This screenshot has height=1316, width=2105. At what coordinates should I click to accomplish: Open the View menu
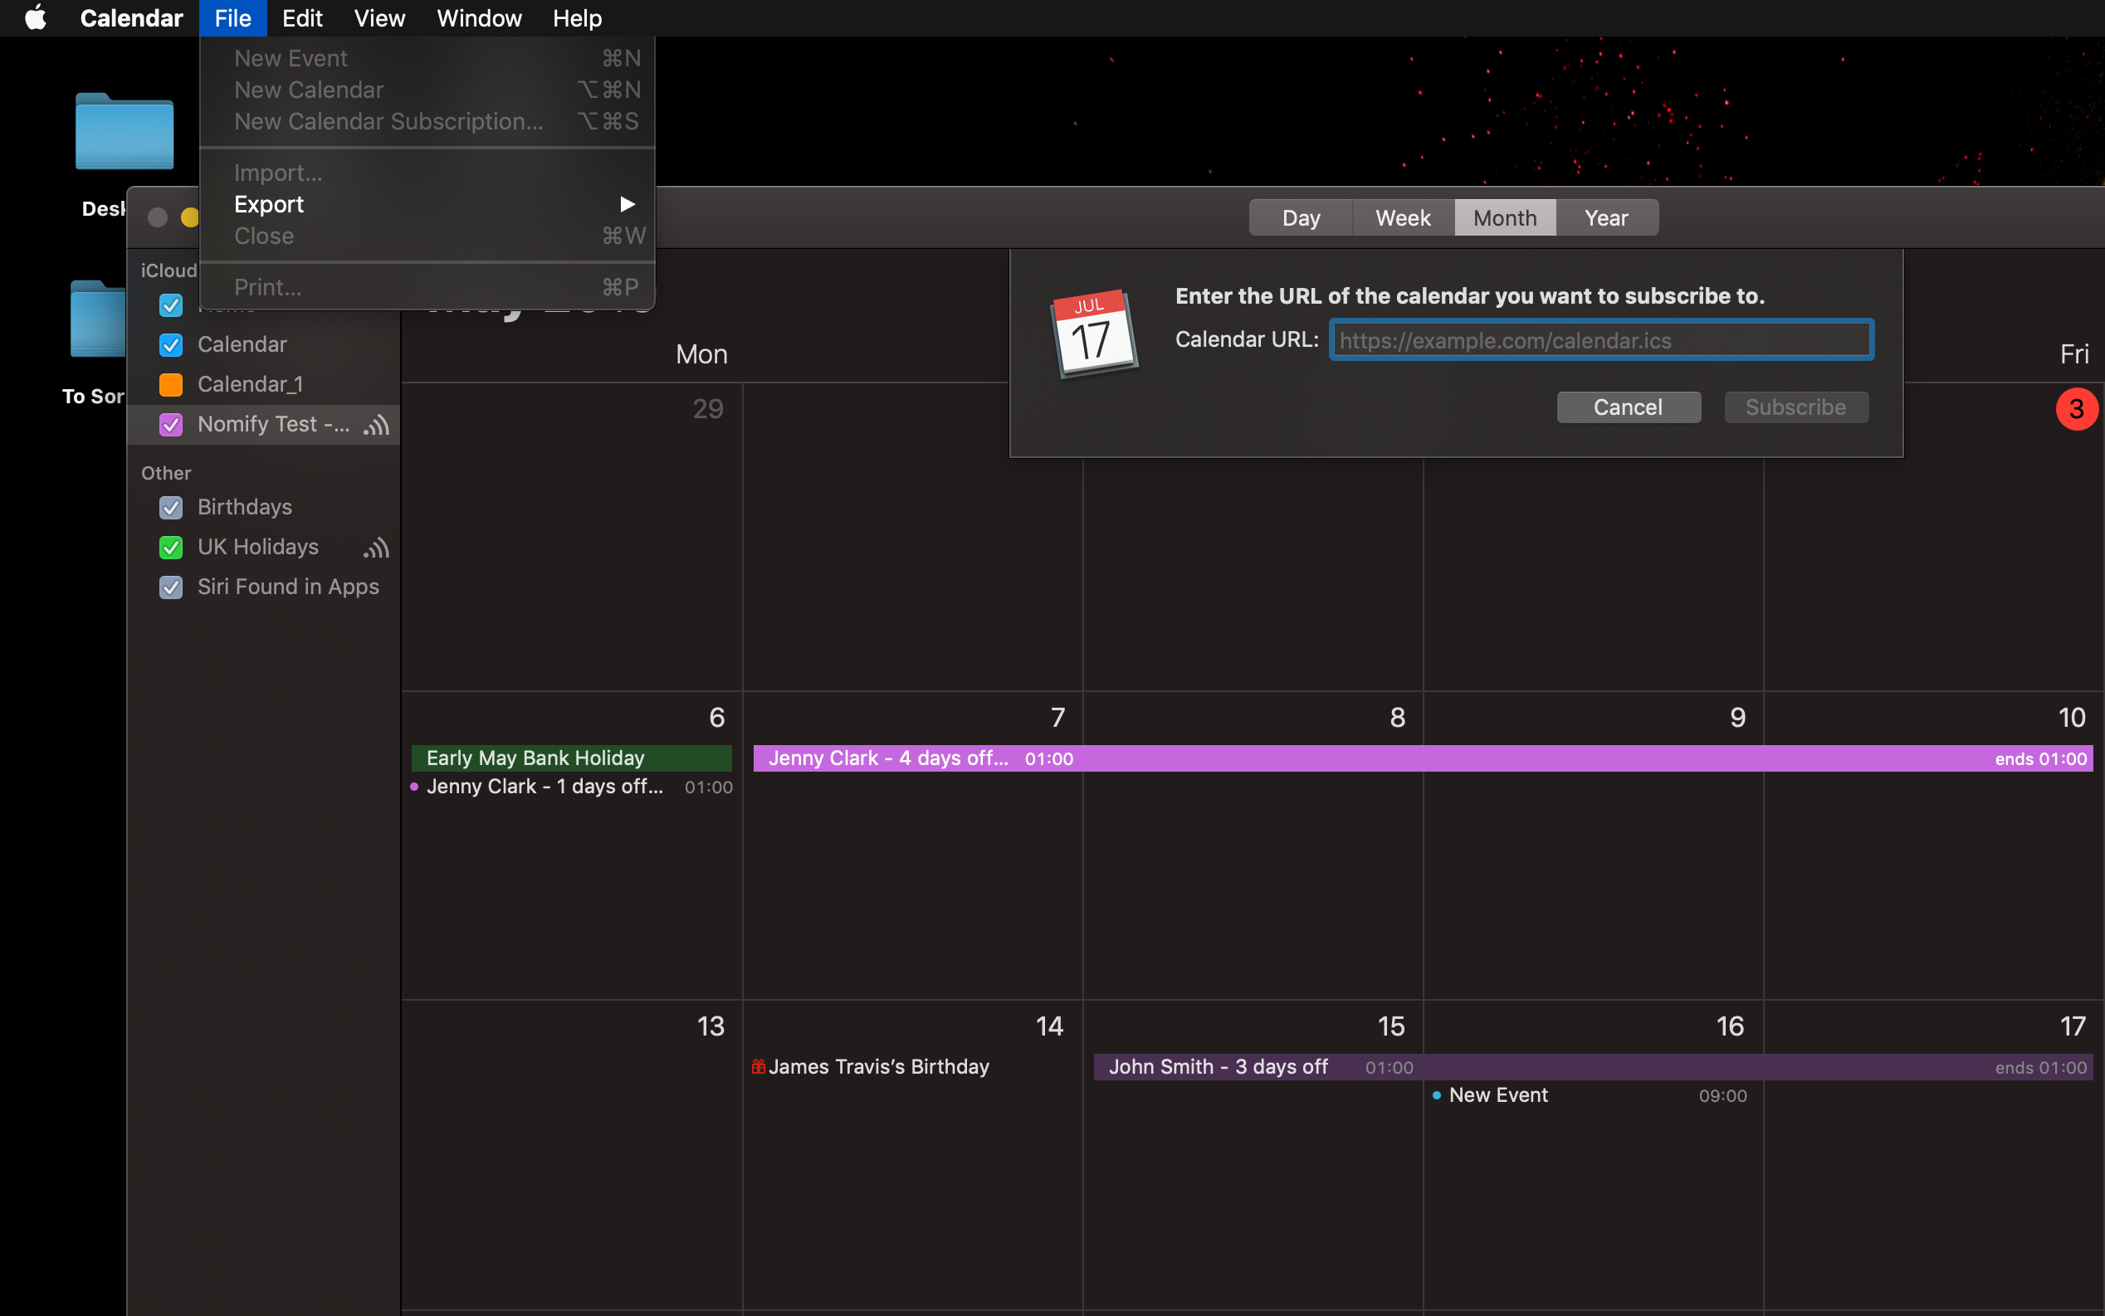tap(379, 17)
